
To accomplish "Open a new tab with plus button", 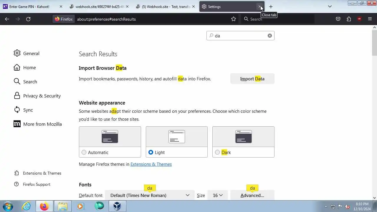I will click(271, 6).
